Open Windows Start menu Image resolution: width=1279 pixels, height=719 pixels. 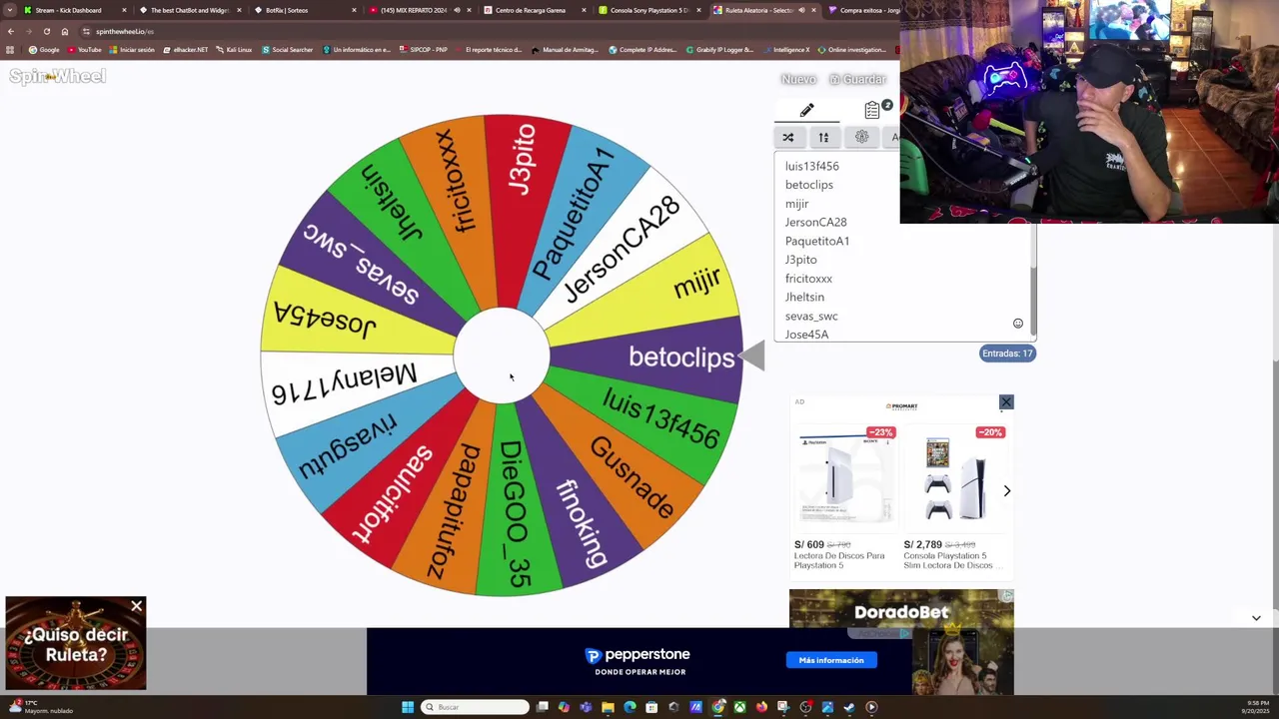(408, 707)
